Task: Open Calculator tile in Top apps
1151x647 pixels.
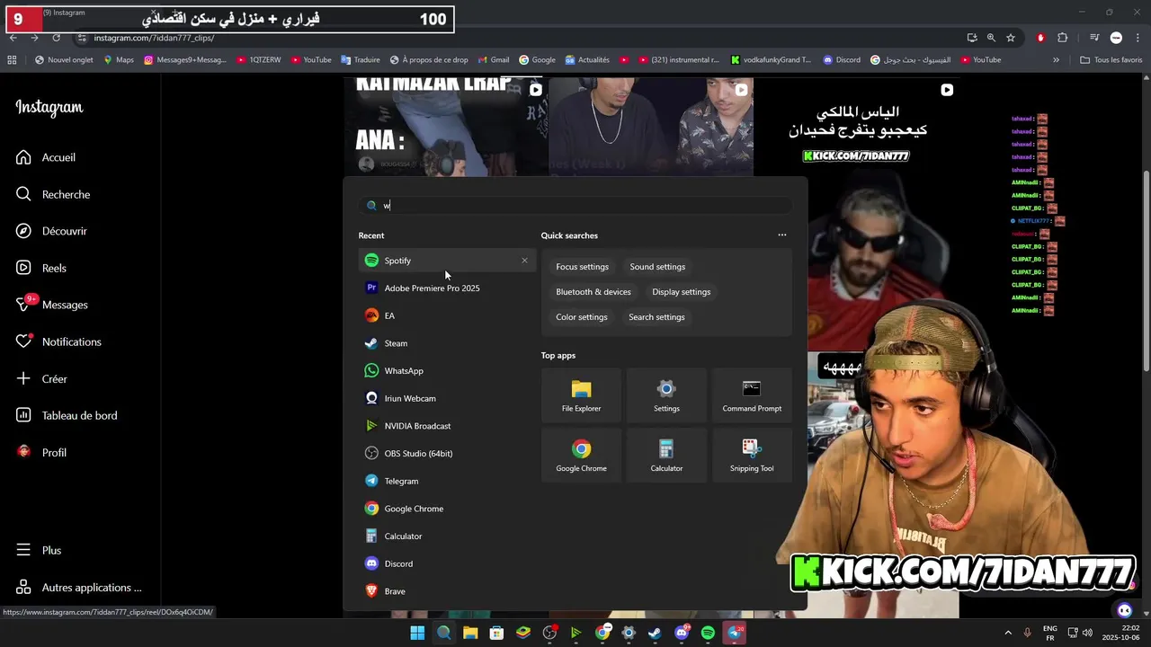Action: tap(666, 456)
